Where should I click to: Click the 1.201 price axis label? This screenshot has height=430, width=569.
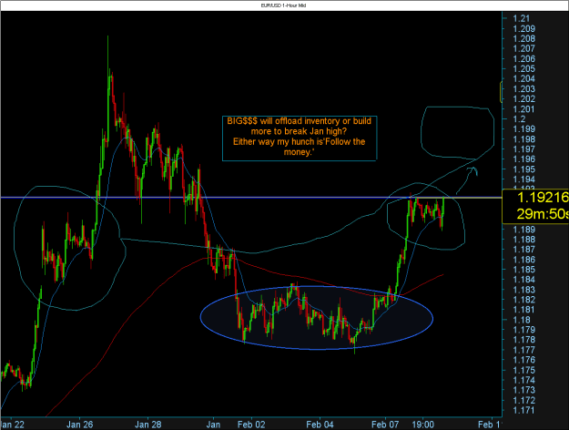523,109
